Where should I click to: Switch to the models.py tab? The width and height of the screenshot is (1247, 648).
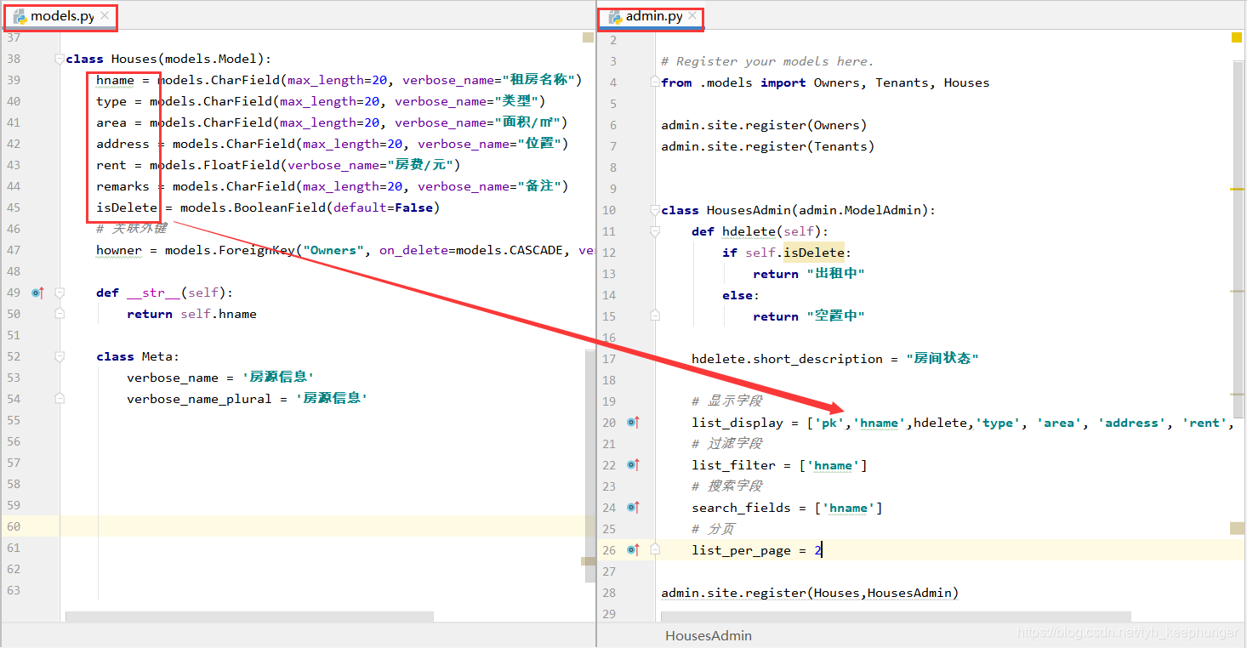[x=62, y=16]
